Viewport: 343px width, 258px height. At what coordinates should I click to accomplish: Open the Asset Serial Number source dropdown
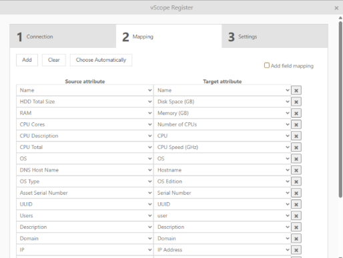tap(85, 193)
